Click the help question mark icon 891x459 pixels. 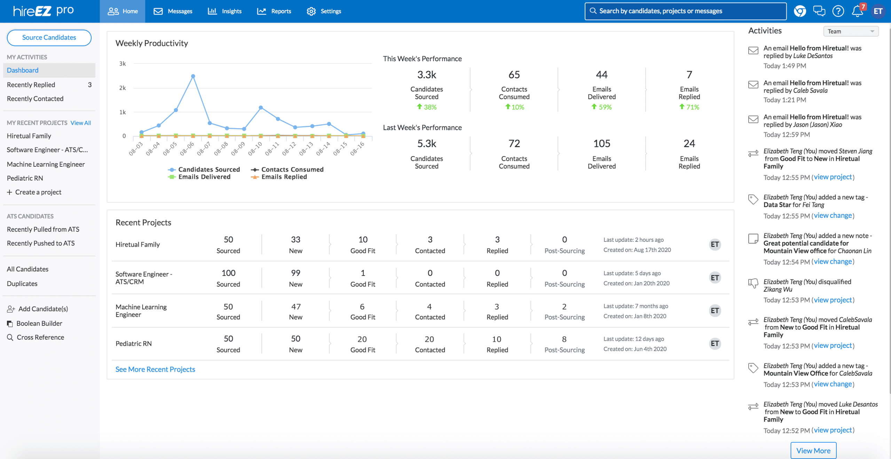[838, 11]
